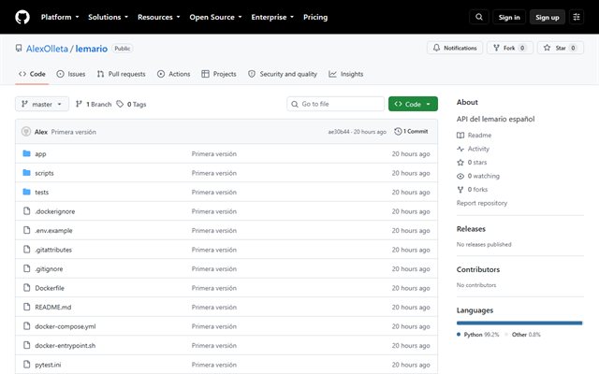View 0 Tags via tag icon

tap(131, 104)
